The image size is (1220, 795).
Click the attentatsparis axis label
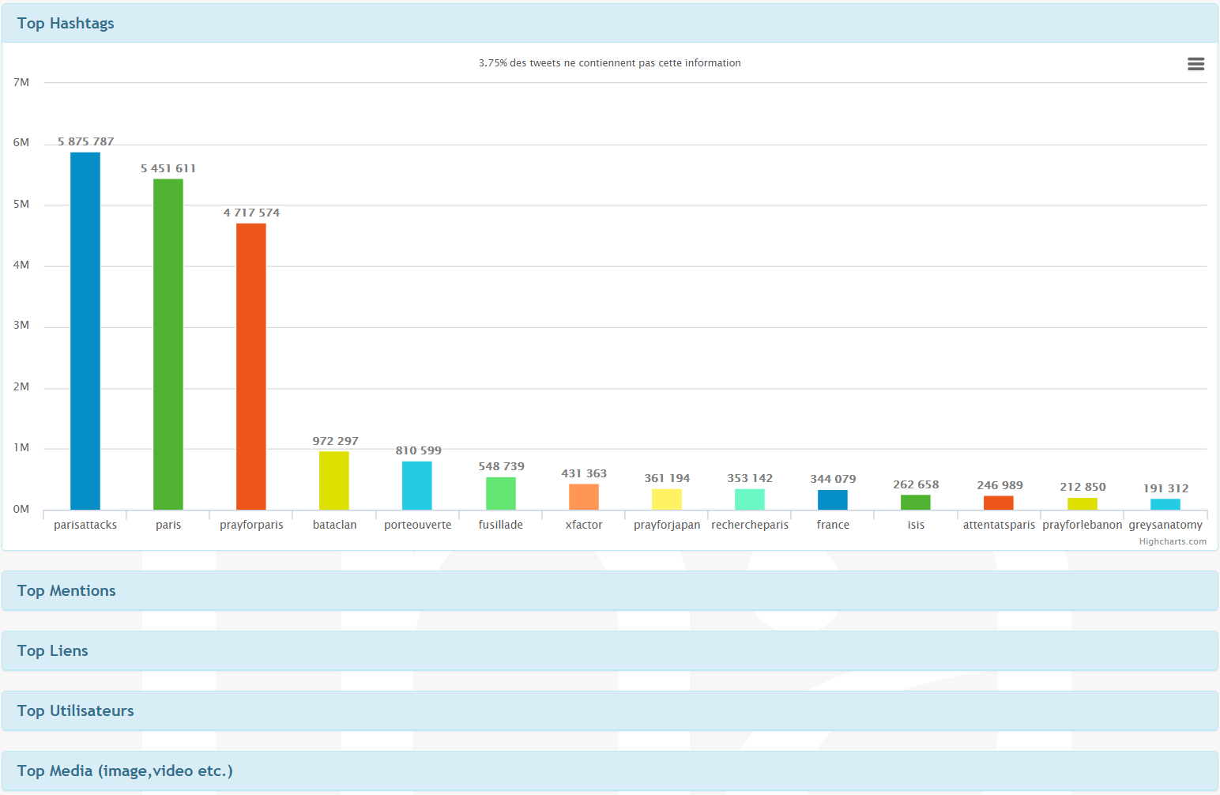(x=999, y=525)
